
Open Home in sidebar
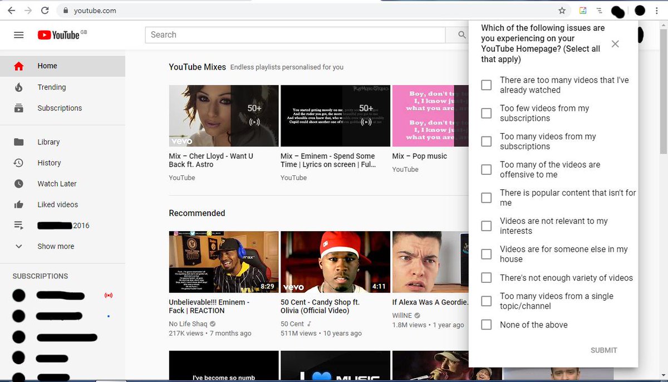(x=62, y=66)
